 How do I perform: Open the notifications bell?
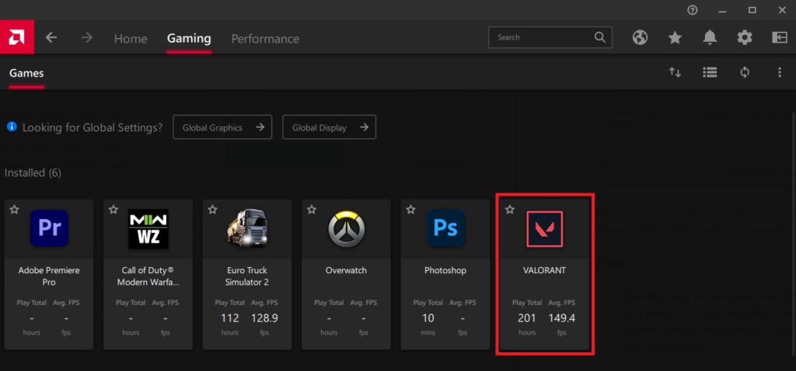(x=710, y=37)
